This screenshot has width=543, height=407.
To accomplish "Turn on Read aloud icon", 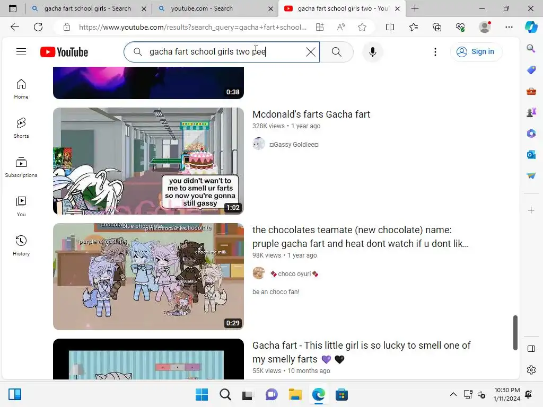I will [341, 27].
